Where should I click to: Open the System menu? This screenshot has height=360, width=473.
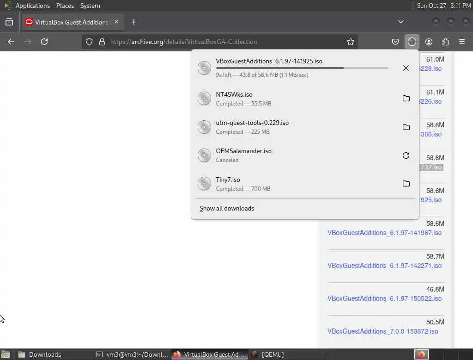coord(90,6)
